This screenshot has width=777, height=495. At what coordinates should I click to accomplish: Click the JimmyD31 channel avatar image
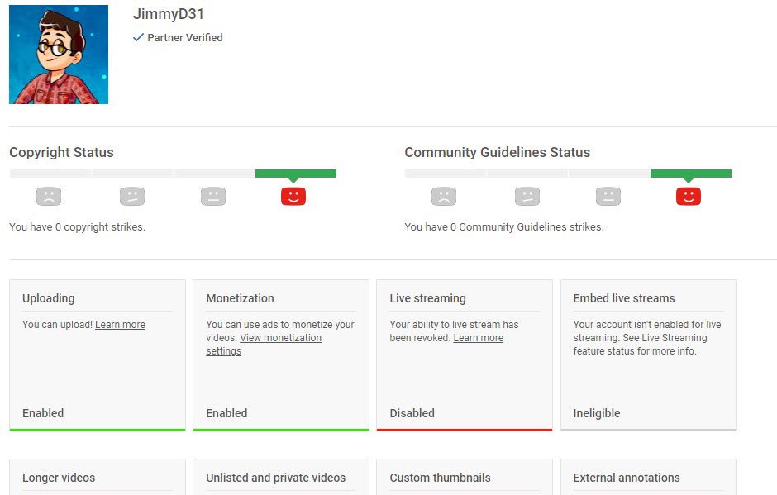pyautogui.click(x=59, y=55)
